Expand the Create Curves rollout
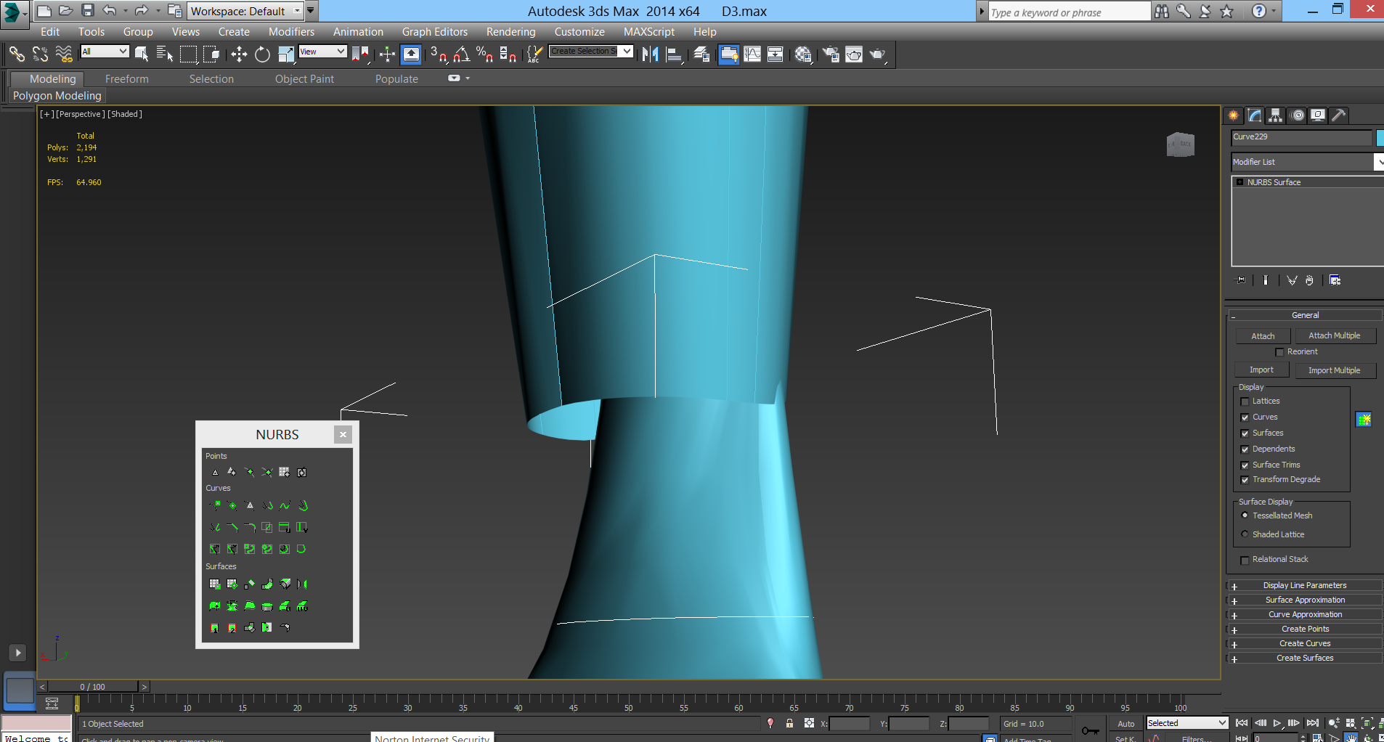This screenshot has height=742, width=1384. point(1305,643)
